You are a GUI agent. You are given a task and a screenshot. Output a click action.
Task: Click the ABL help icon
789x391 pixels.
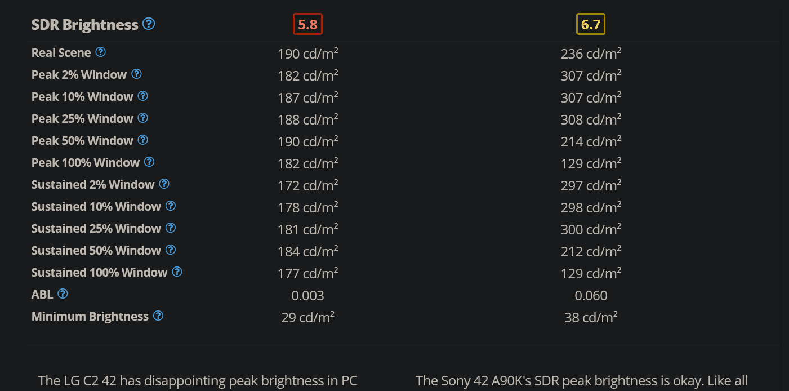pos(63,294)
